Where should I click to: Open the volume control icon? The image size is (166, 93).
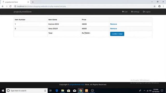pos(150,91)
